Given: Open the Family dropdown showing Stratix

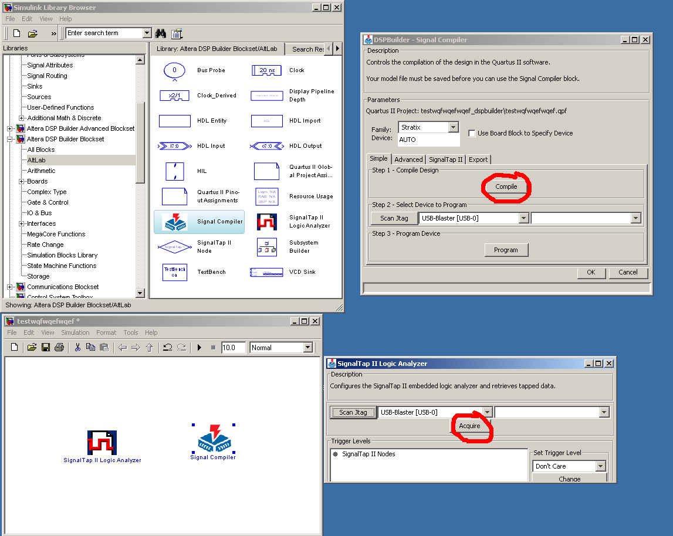Looking at the screenshot, I should coord(453,127).
